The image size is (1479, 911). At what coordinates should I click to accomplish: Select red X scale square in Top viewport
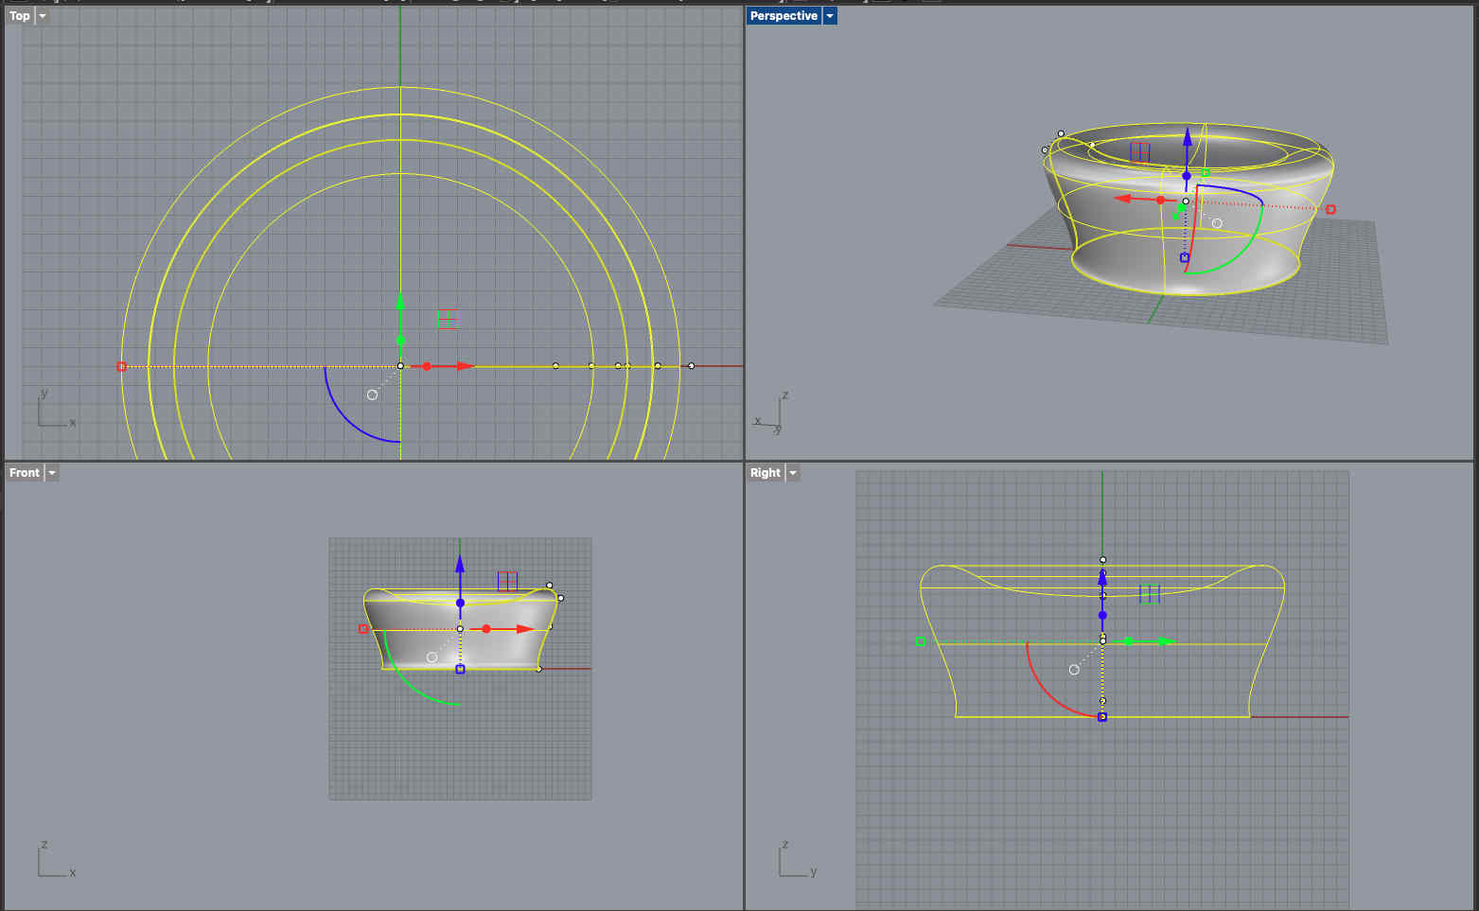click(x=121, y=366)
